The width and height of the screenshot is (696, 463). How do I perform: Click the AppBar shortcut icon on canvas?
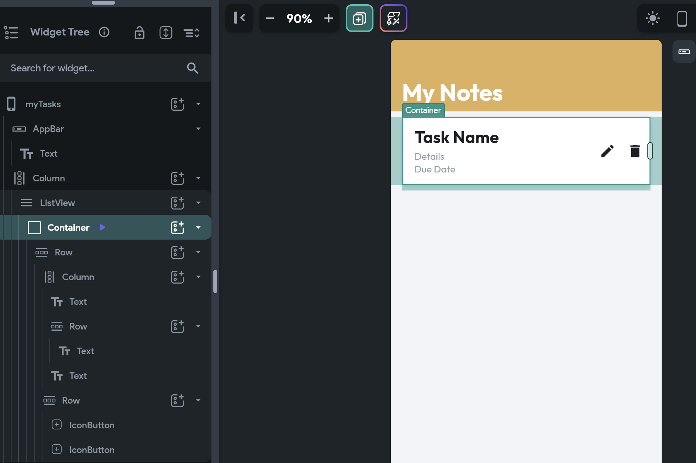click(684, 51)
